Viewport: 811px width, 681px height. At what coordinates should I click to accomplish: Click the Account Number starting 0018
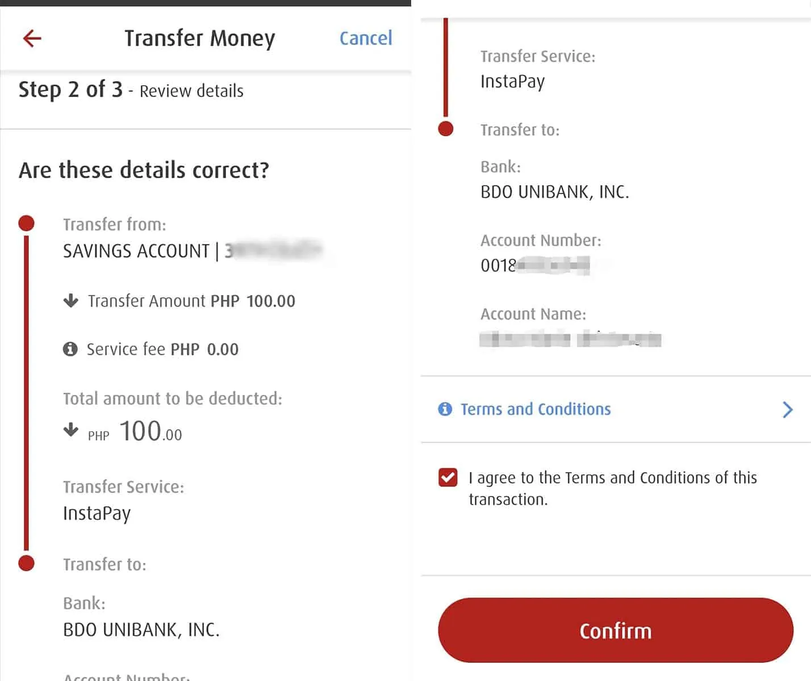[534, 265]
